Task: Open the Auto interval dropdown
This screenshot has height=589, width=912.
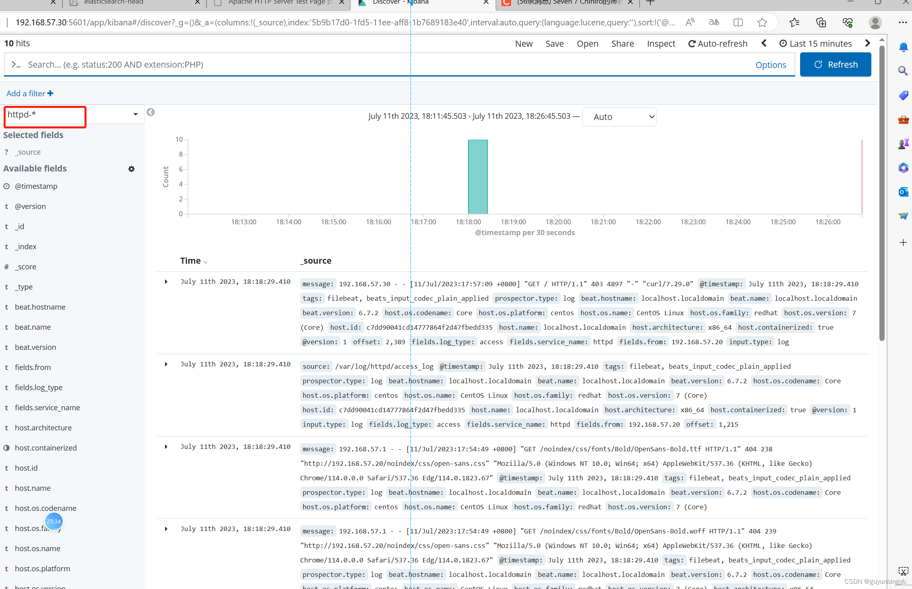Action: (x=619, y=117)
